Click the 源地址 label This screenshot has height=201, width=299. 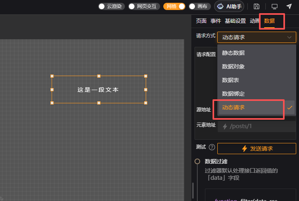[x=204, y=110]
